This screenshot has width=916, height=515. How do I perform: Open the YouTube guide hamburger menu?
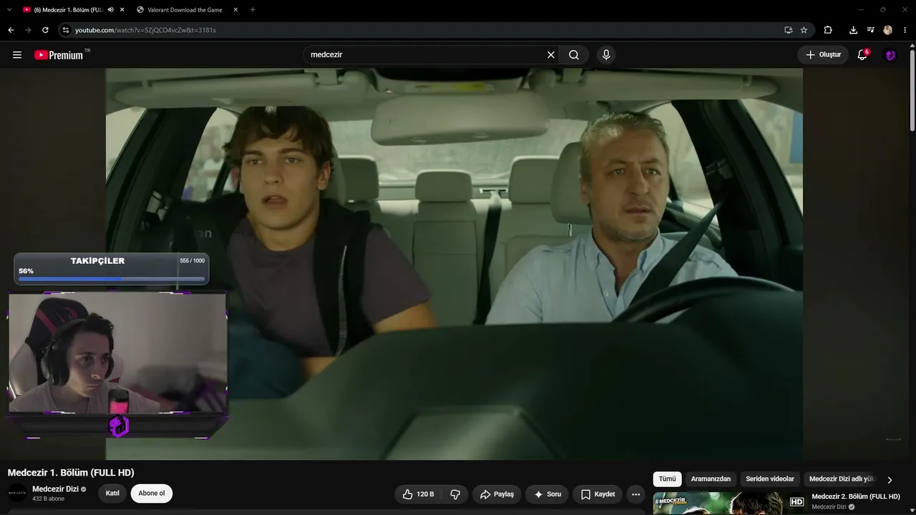pos(17,55)
